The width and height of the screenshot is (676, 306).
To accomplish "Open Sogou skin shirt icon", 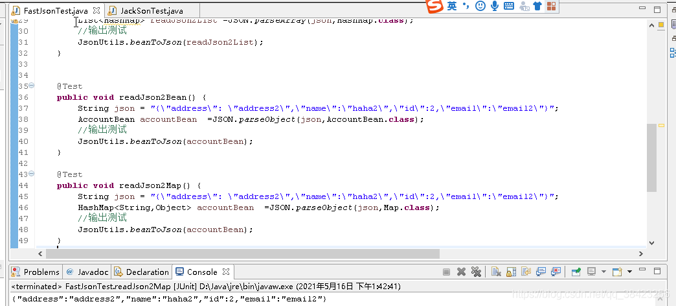I will tap(537, 6).
